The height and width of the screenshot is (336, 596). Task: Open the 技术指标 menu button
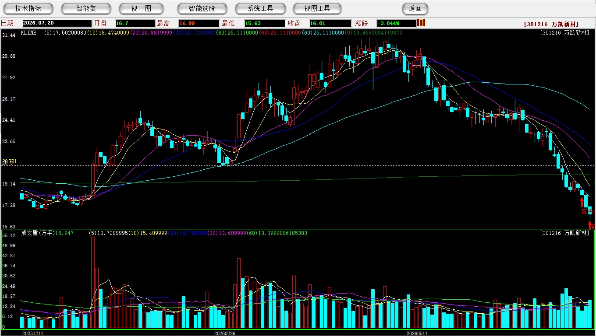tap(28, 8)
